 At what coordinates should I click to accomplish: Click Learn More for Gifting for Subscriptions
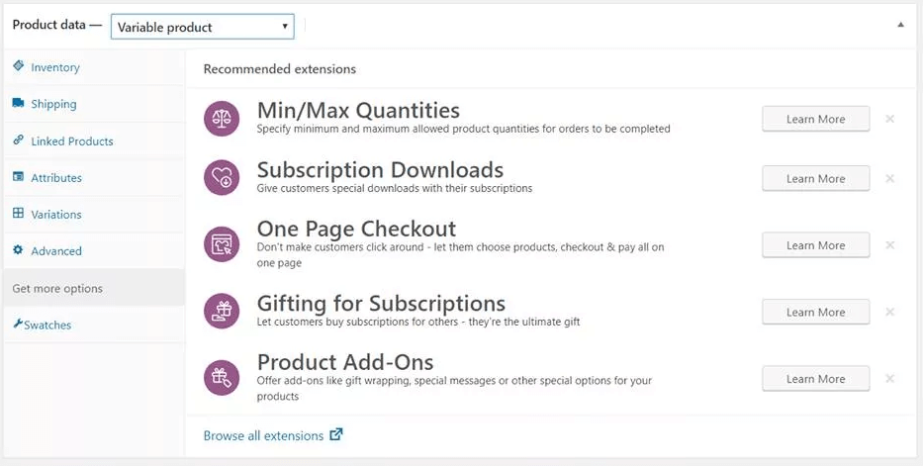pyautogui.click(x=815, y=312)
